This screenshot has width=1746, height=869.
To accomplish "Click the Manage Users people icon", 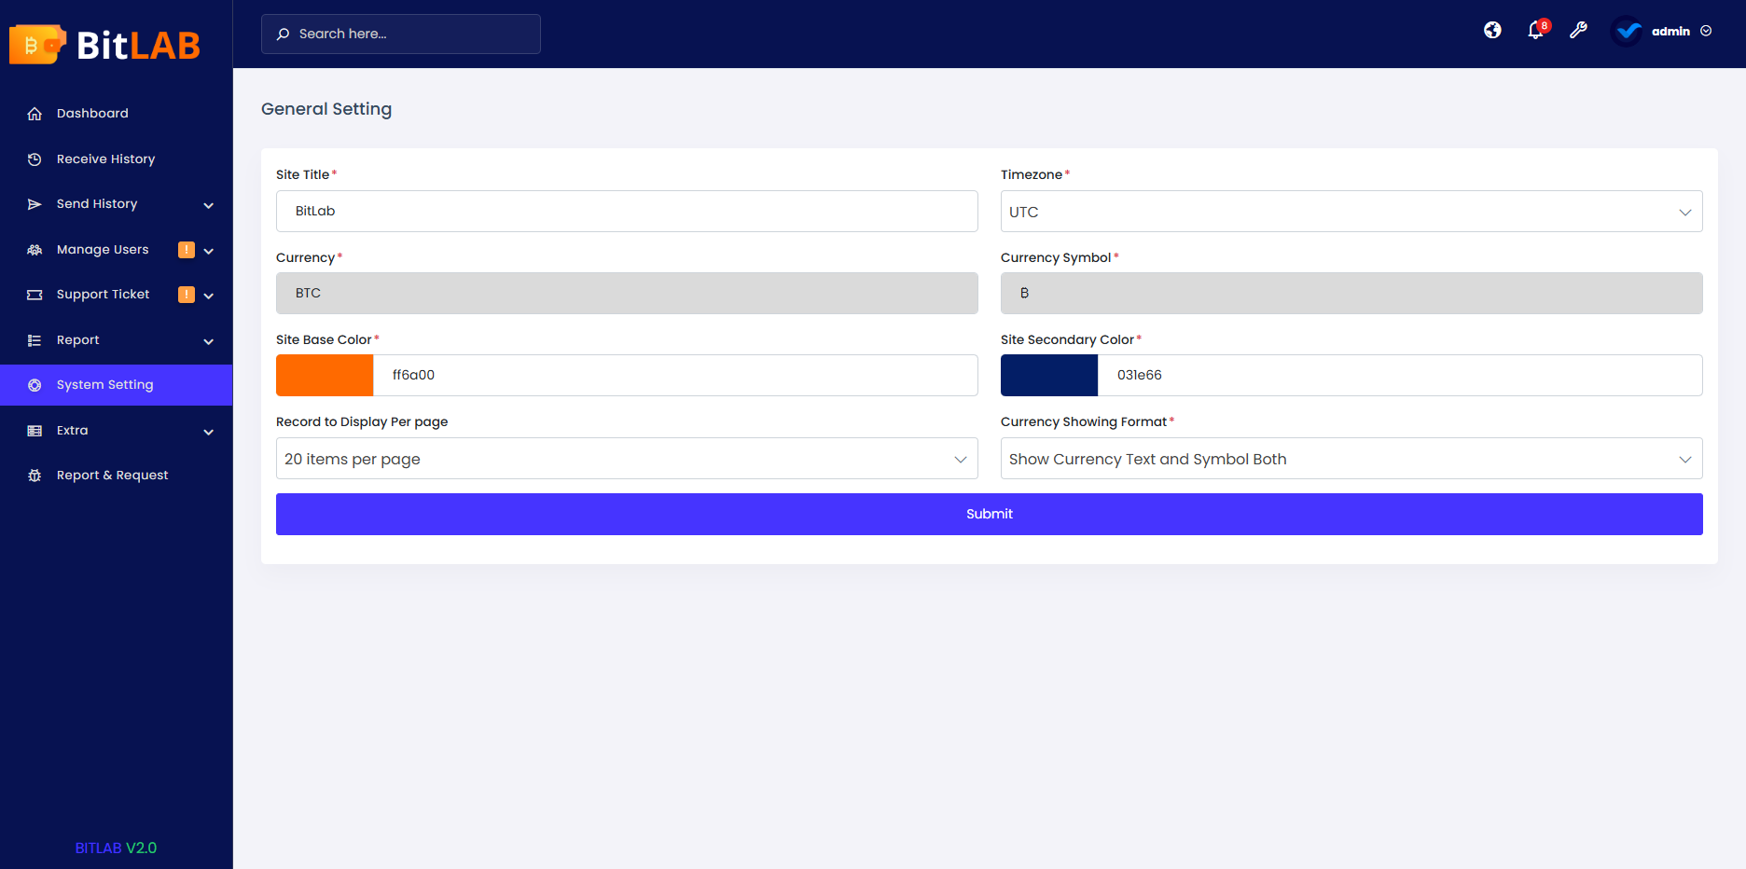I will pos(35,250).
